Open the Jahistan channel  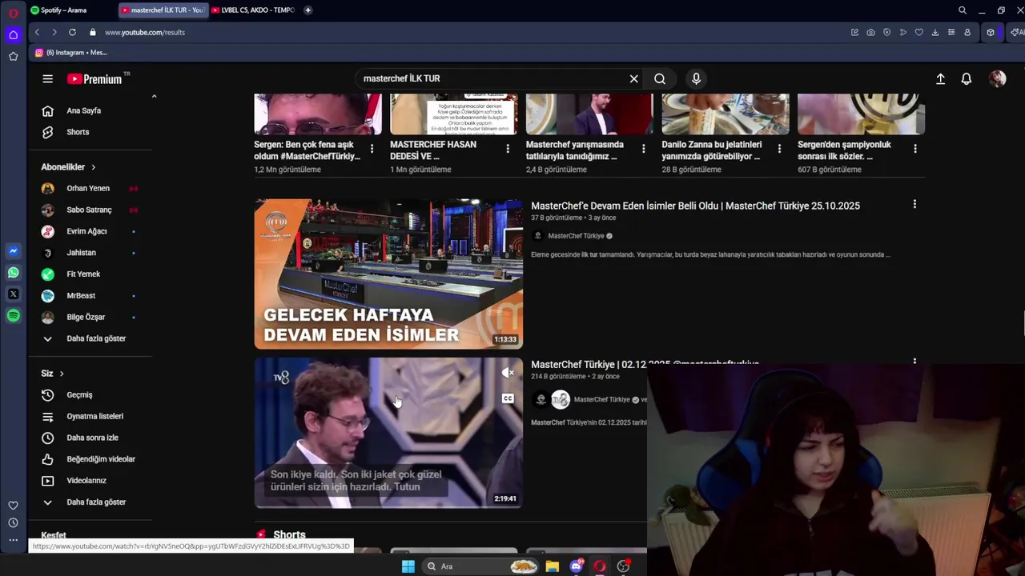81,253
